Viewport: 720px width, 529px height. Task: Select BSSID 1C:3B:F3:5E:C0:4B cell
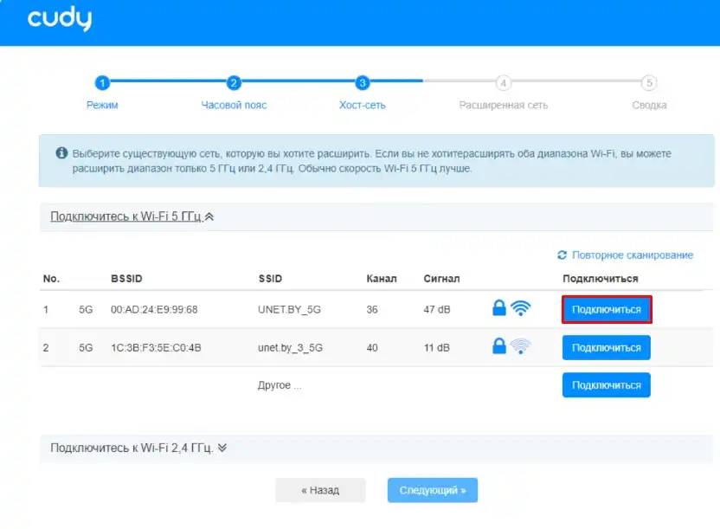click(156, 347)
